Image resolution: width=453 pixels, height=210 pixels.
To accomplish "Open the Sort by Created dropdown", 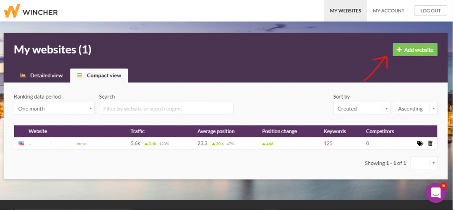I will point(362,109).
